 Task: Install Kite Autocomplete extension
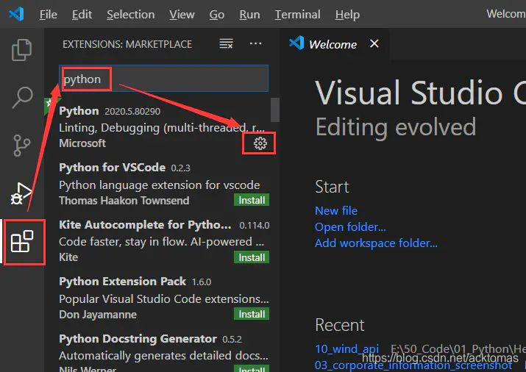(252, 257)
